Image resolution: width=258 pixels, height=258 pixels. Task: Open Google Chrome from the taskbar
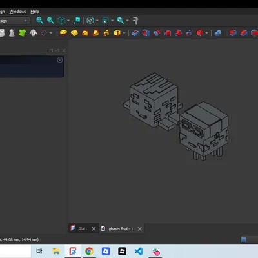[x=89, y=251]
